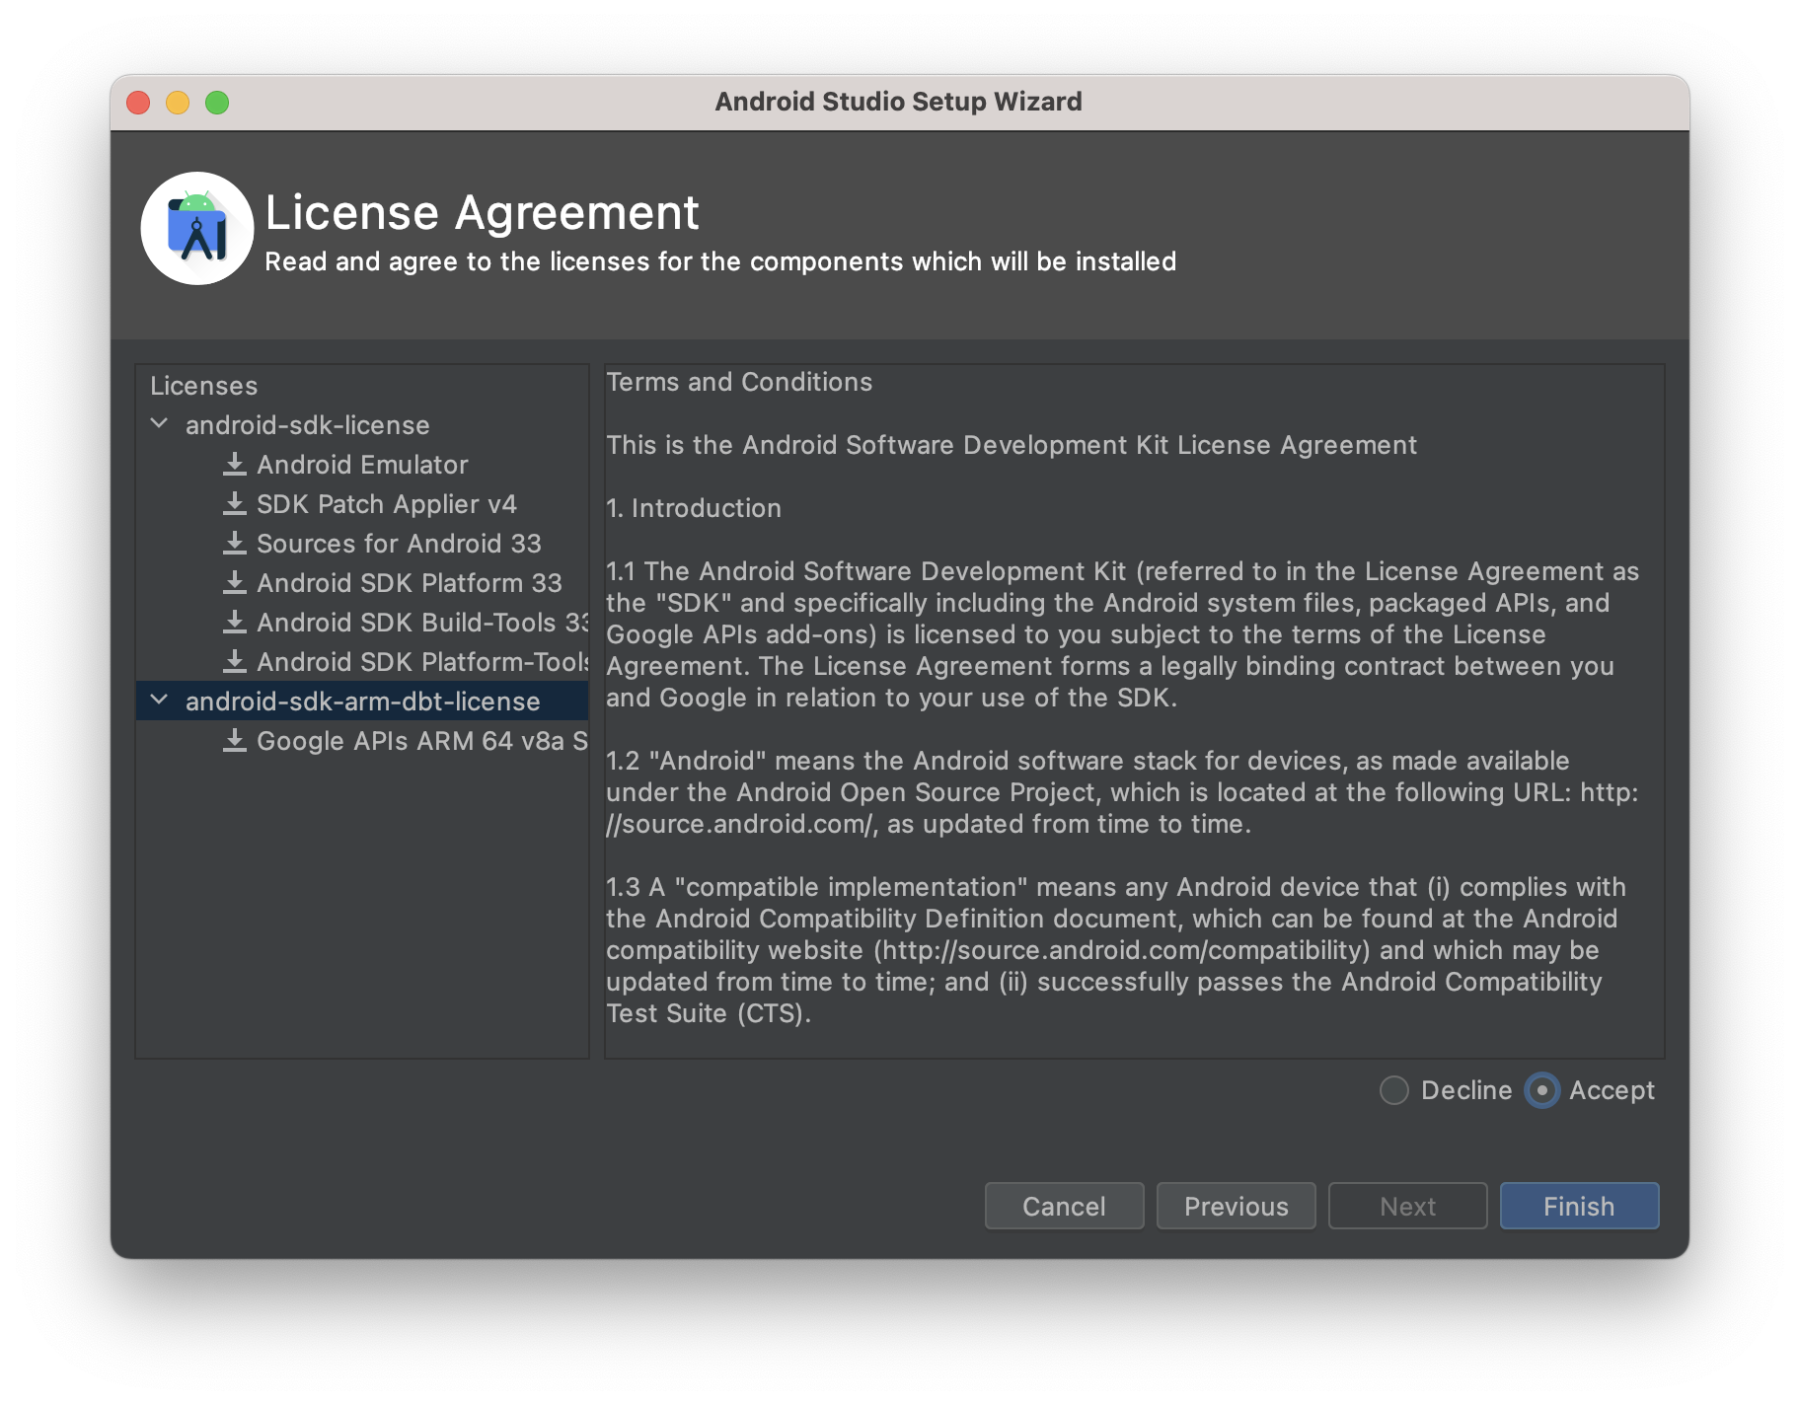Click the download icon beside Sources for Android 33

(x=235, y=543)
